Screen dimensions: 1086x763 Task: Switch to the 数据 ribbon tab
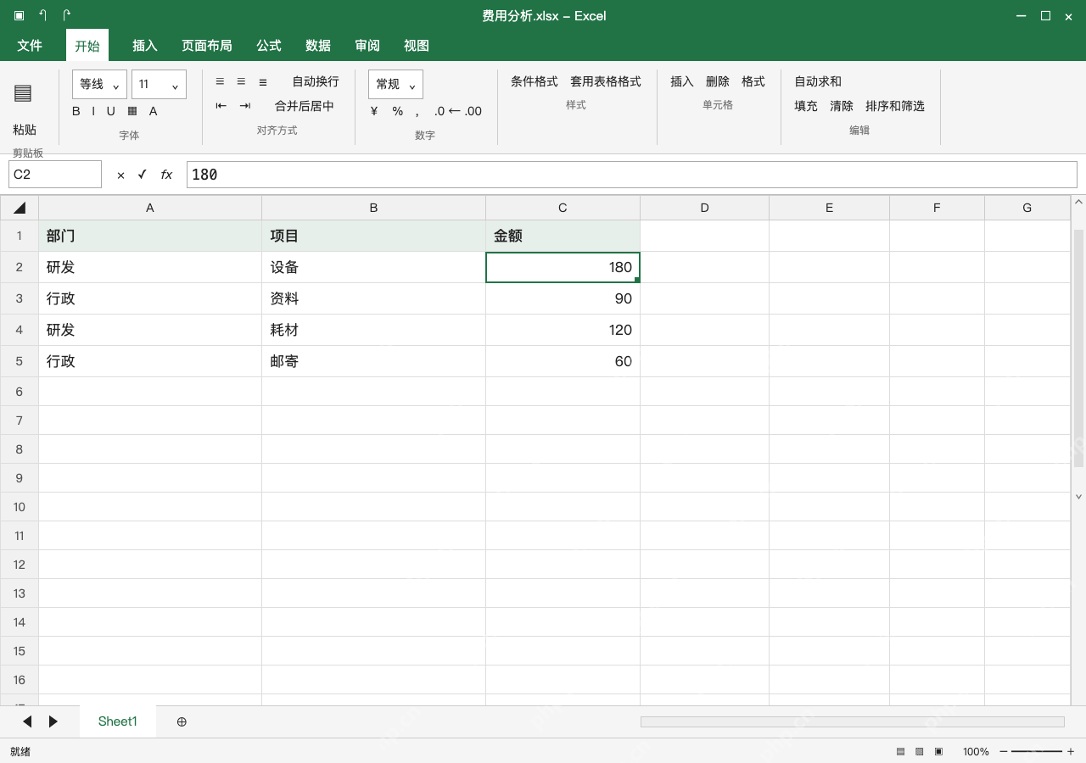318,46
